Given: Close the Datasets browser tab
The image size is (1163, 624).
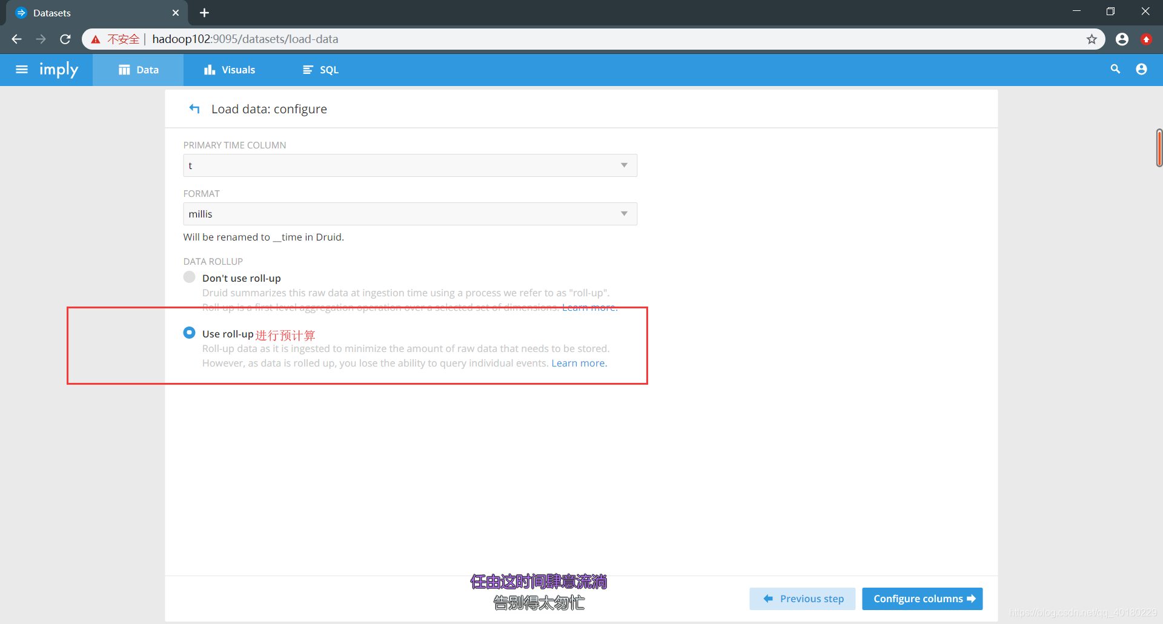Looking at the screenshot, I should point(176,13).
